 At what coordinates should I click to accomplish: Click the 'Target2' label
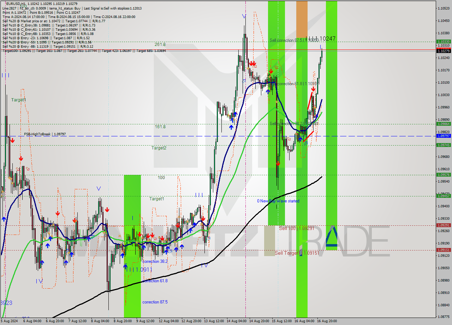[x=159, y=148]
